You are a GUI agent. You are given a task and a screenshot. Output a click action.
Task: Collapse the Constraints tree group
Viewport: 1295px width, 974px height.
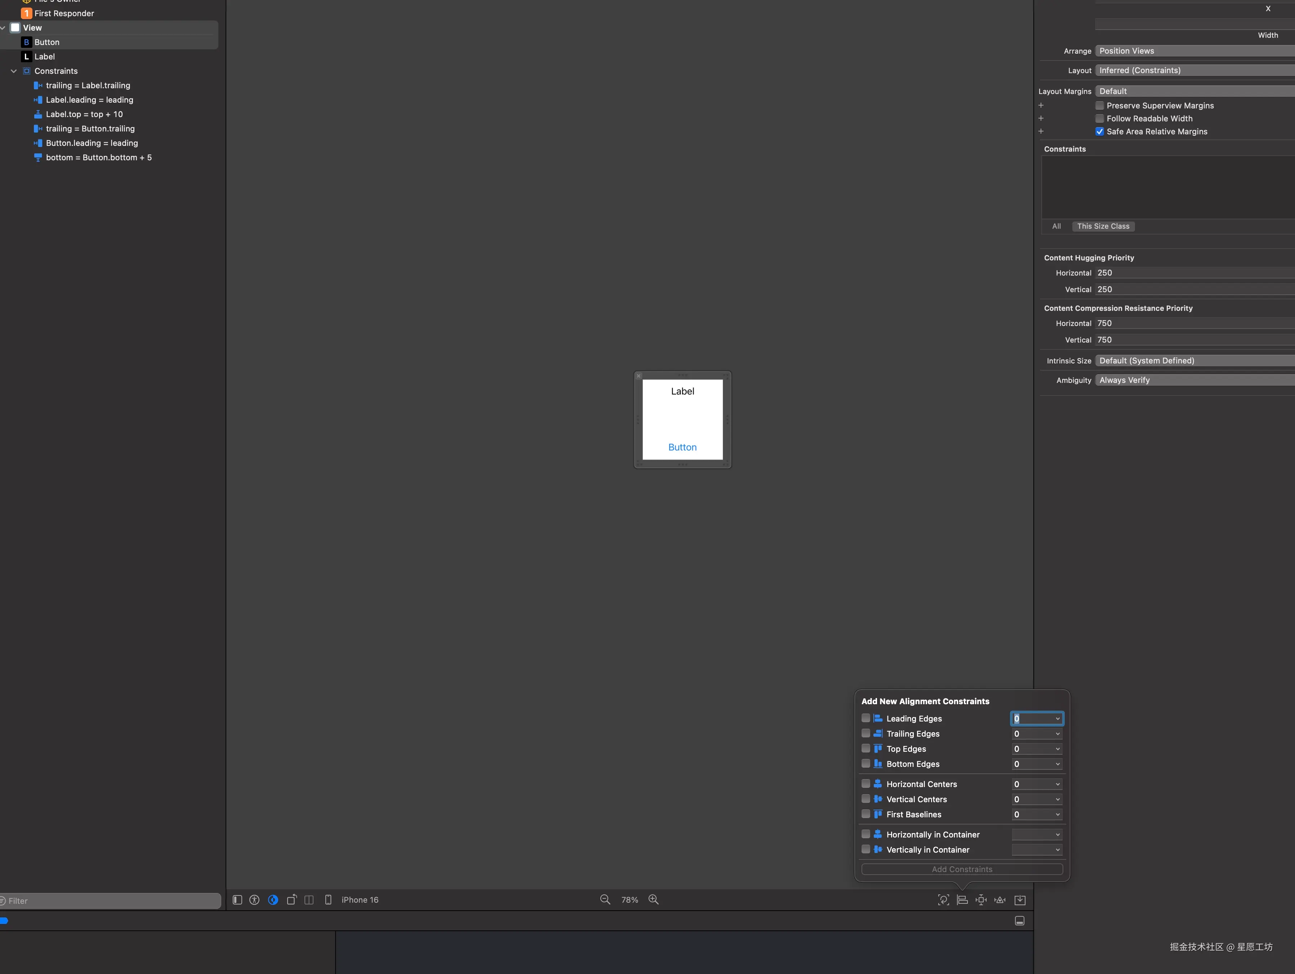(x=13, y=71)
